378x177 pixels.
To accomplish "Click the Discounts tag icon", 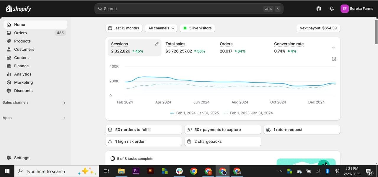I will (9, 91).
